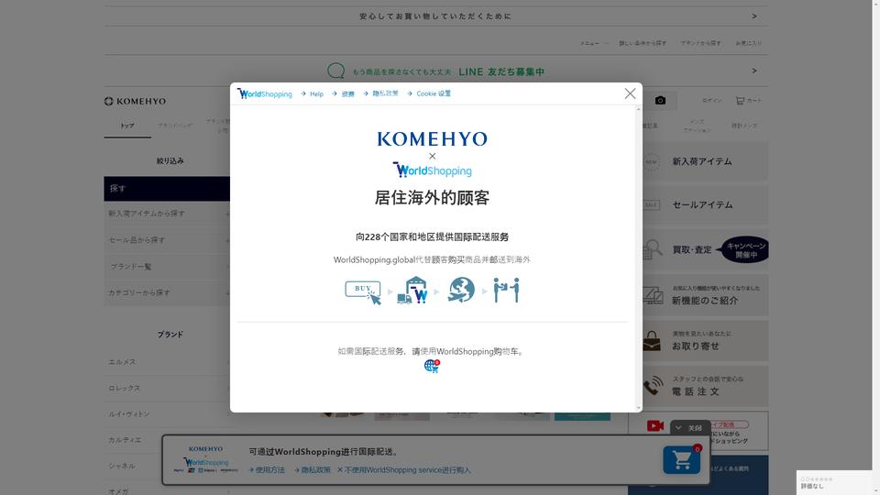This screenshot has height=495, width=880.
Task: Select the メンズファッション tab
Action: tap(697, 126)
